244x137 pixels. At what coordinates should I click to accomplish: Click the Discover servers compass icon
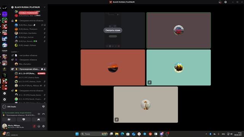(x=5, y=99)
